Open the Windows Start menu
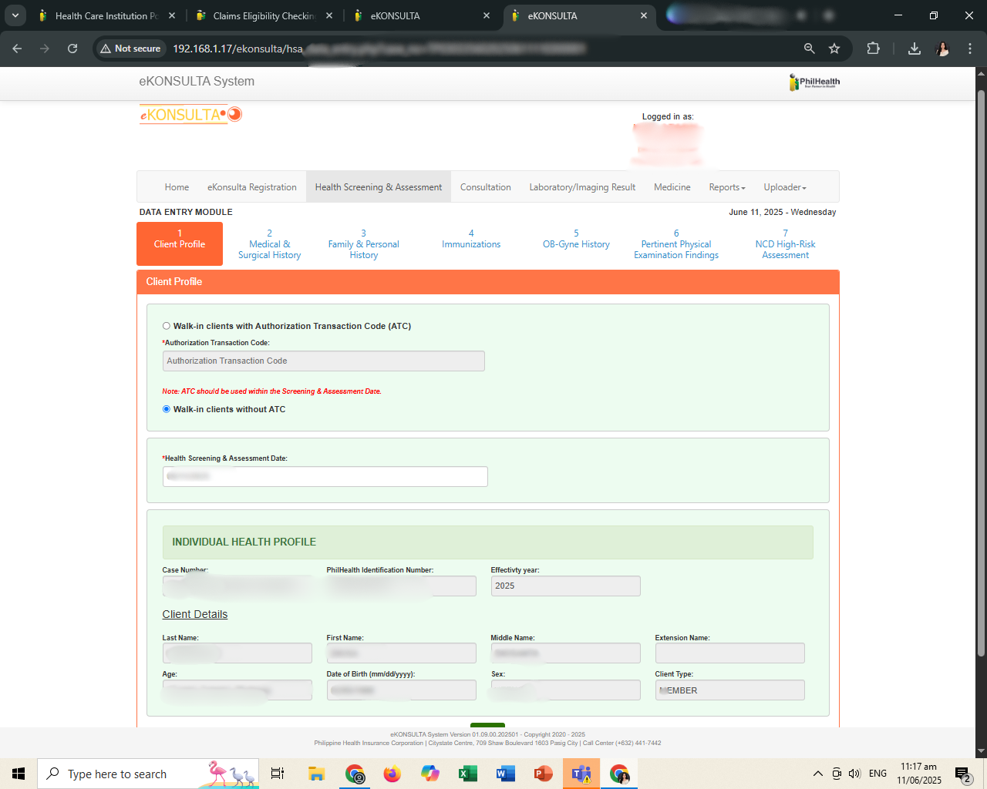 [x=19, y=774]
